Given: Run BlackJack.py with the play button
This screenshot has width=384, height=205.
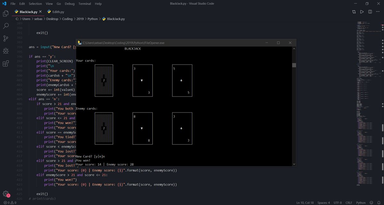Looking at the screenshot, I should [x=362, y=11].
